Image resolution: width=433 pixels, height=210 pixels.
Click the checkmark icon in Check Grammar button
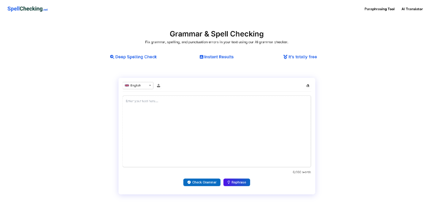tap(189, 182)
